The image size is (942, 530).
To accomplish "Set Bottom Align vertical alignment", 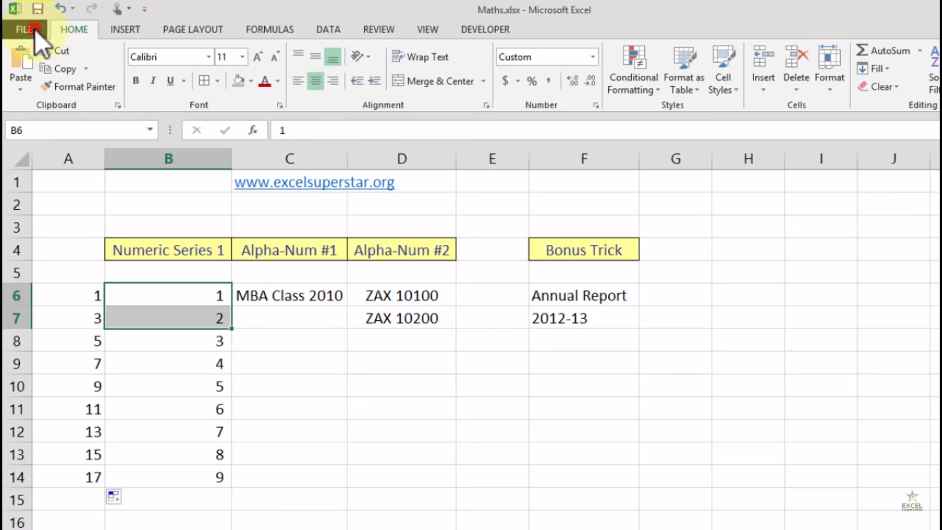I will pos(332,57).
